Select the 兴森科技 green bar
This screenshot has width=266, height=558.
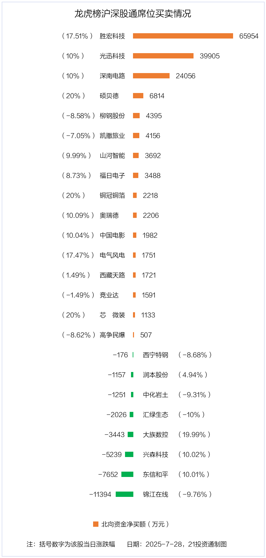pyautogui.click(x=129, y=454)
